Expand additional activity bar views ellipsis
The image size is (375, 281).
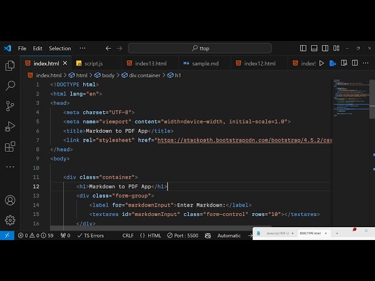pos(10,166)
